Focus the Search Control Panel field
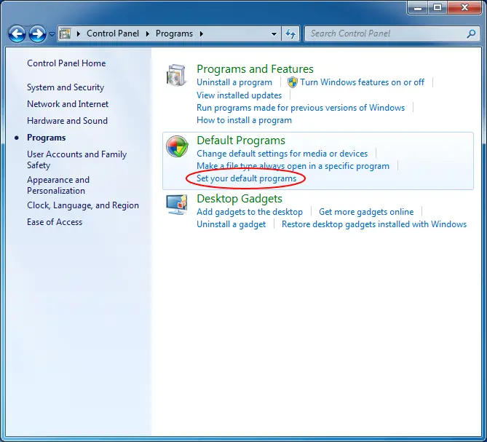This screenshot has width=487, height=442. click(385, 33)
